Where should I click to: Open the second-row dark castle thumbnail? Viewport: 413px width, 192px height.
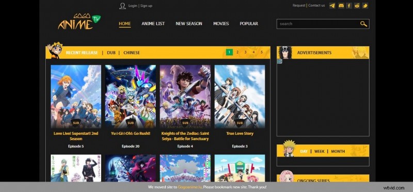[x=131, y=168]
